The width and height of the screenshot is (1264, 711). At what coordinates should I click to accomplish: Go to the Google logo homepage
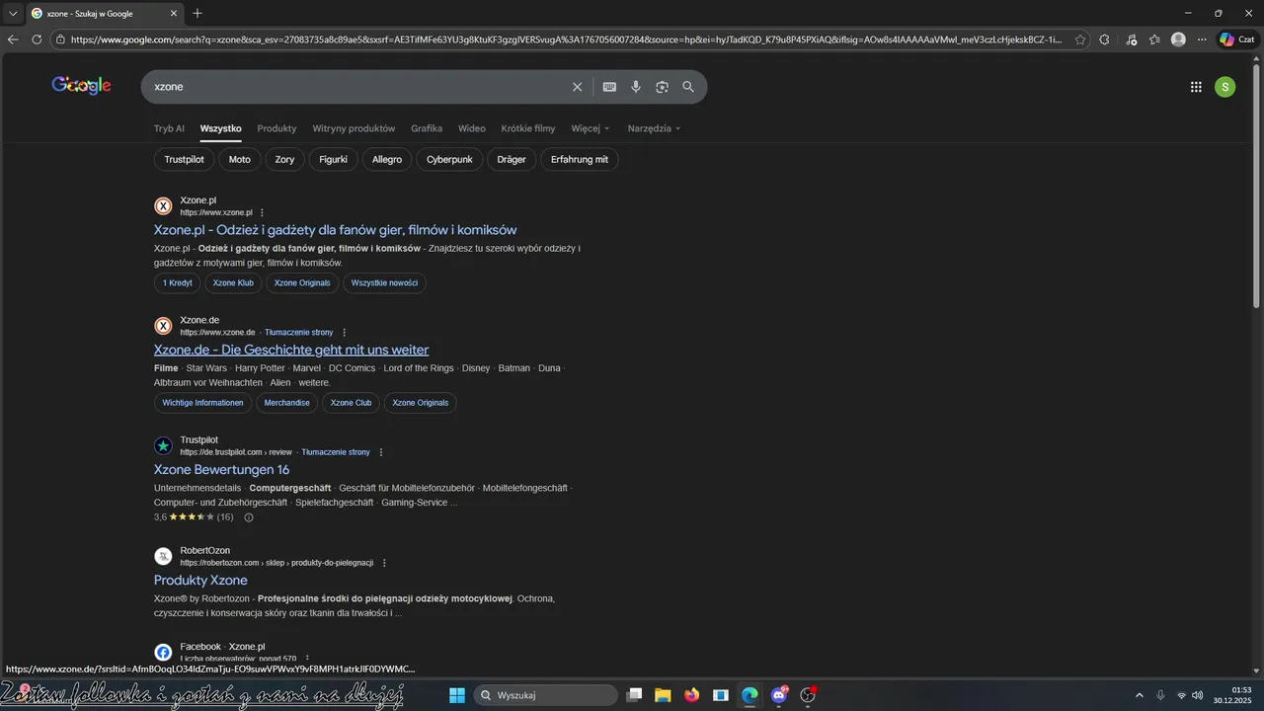[x=81, y=86]
